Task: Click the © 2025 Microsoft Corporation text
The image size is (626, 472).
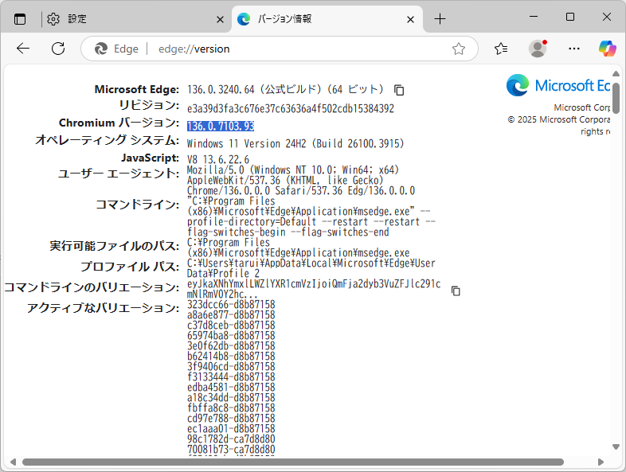Action: point(559,119)
